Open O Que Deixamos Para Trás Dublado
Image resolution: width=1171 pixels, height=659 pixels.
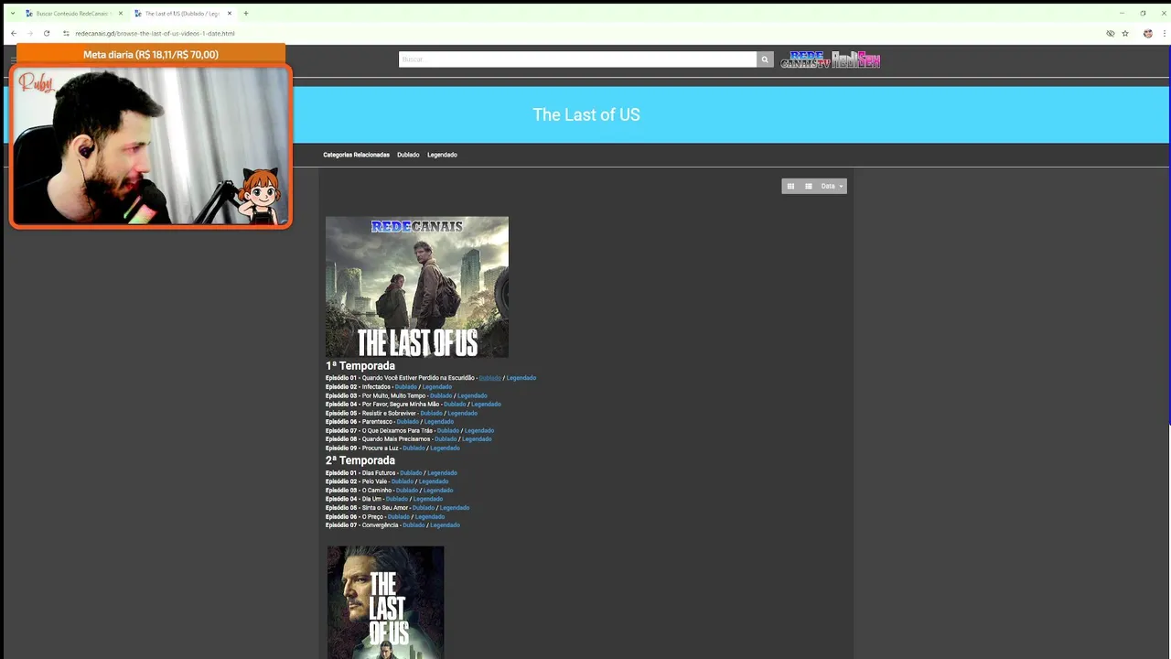coord(447,431)
